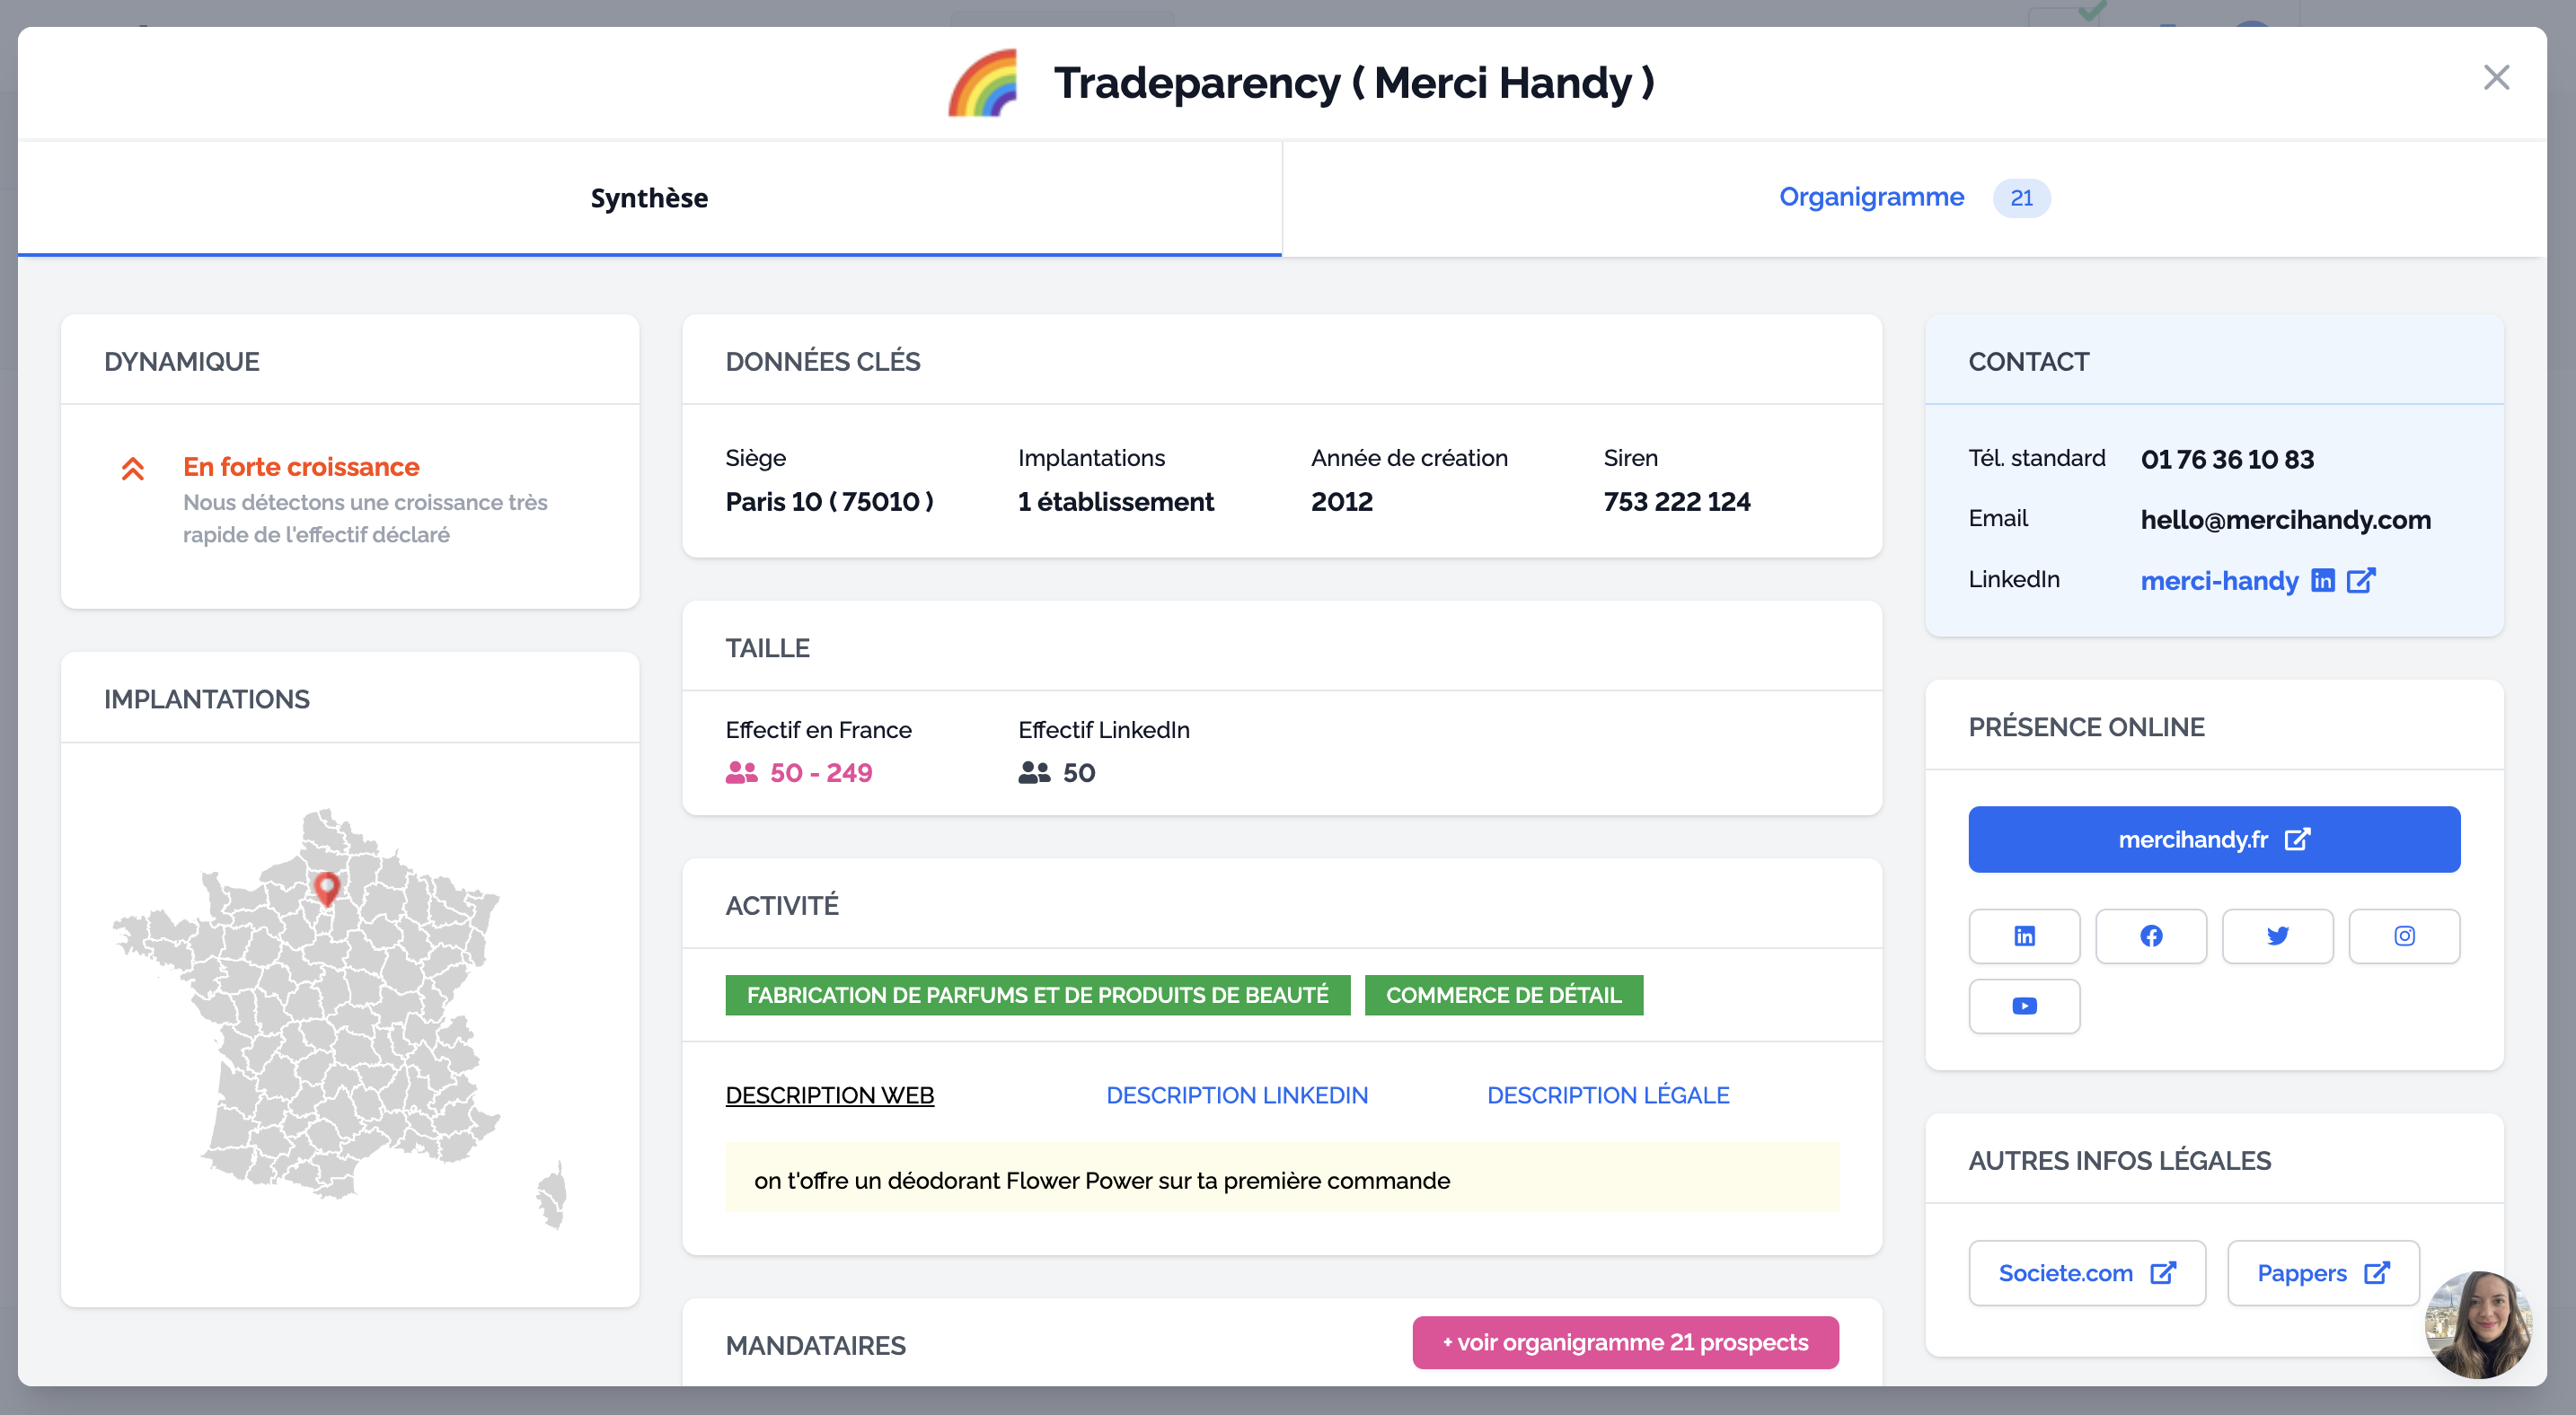Open the LinkedIn social icon button
Screen dimensions: 2576x1415
2024,936
